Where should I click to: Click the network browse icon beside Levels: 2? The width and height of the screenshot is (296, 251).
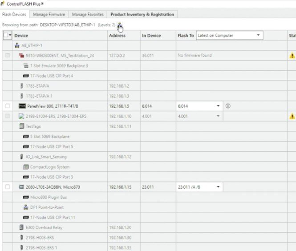pos(119,25)
